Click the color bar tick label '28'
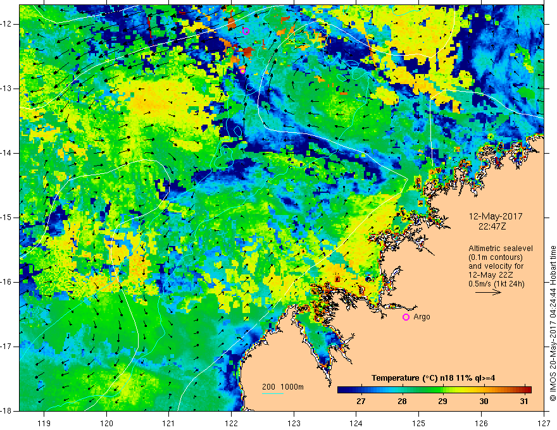The image size is (557, 430). click(402, 402)
